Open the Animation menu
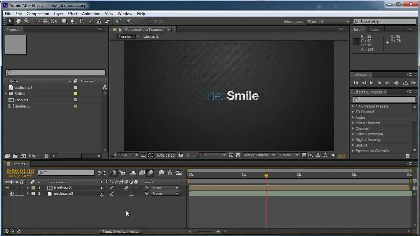 91,14
